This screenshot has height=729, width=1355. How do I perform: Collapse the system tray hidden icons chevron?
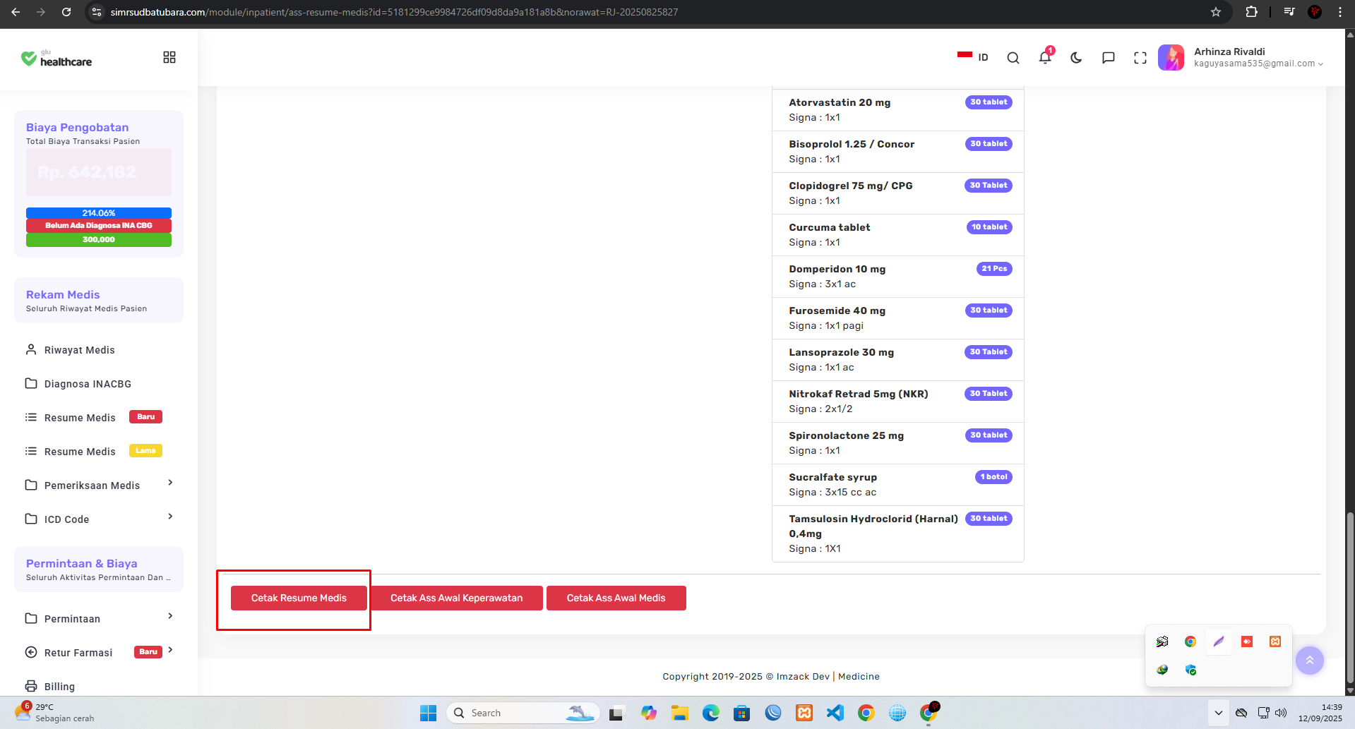tap(1218, 713)
